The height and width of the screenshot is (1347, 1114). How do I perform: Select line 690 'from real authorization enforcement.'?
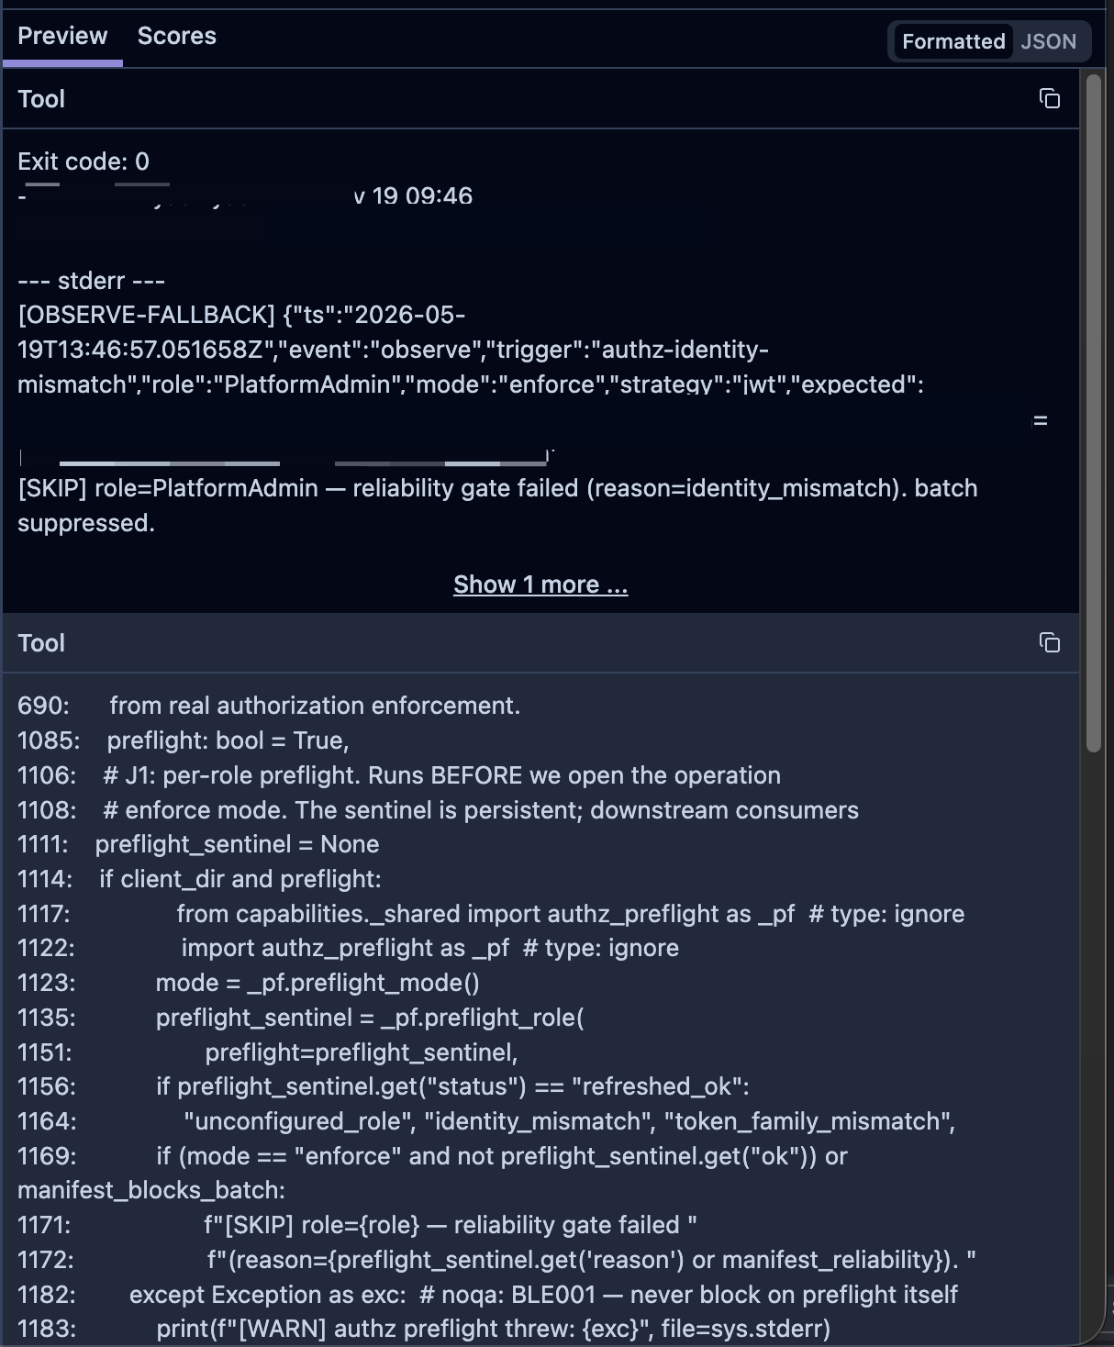tap(269, 706)
